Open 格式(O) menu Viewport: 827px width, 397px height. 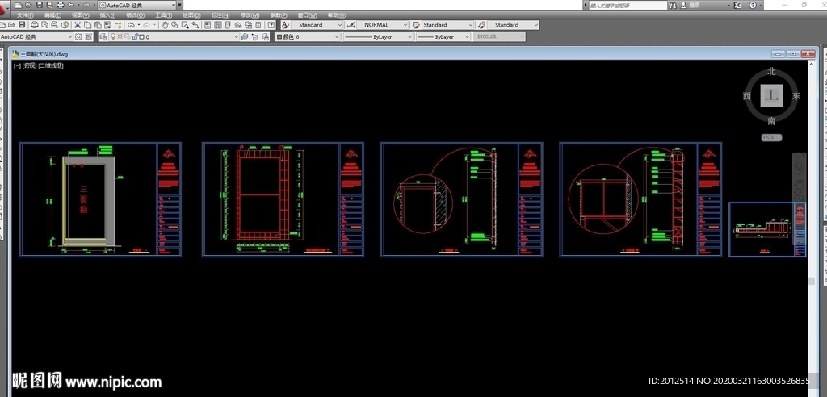tap(136, 15)
